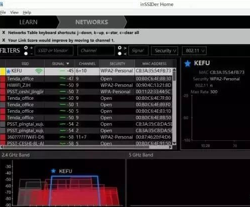
Task: Open the View menu
Action: pos(14,13)
